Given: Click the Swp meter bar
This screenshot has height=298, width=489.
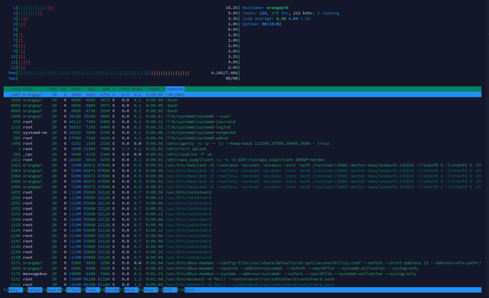Looking at the screenshot, I should (125, 78).
